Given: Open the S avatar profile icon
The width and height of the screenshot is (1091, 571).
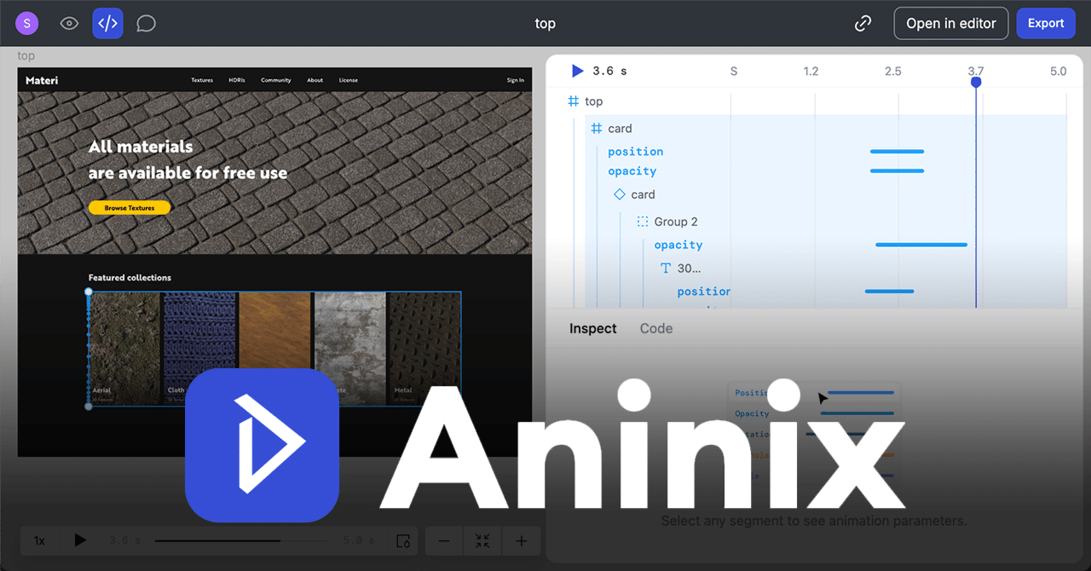Looking at the screenshot, I should click(27, 23).
